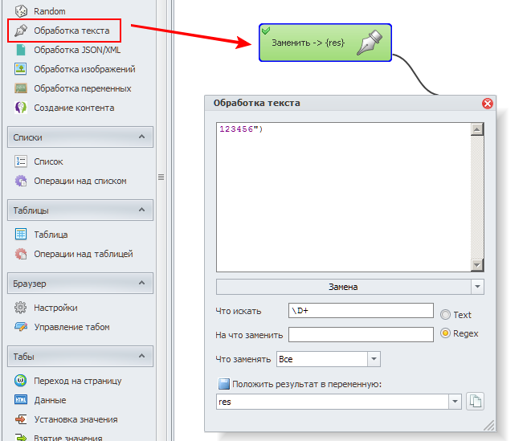Viewport: 527px width, 441px height.
Task: Select the Random dice icon
Action: tap(21, 11)
